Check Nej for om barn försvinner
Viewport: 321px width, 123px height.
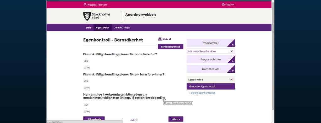coord(85,88)
